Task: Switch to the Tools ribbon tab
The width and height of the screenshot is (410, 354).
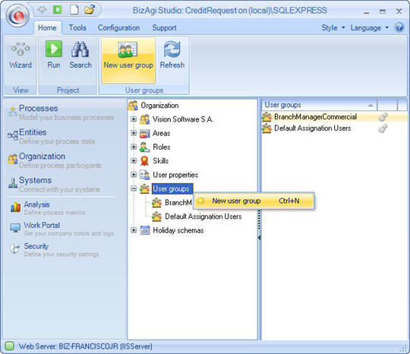Action: click(77, 28)
